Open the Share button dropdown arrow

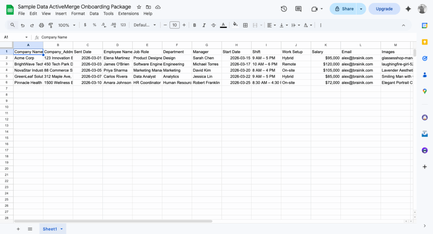361,9
